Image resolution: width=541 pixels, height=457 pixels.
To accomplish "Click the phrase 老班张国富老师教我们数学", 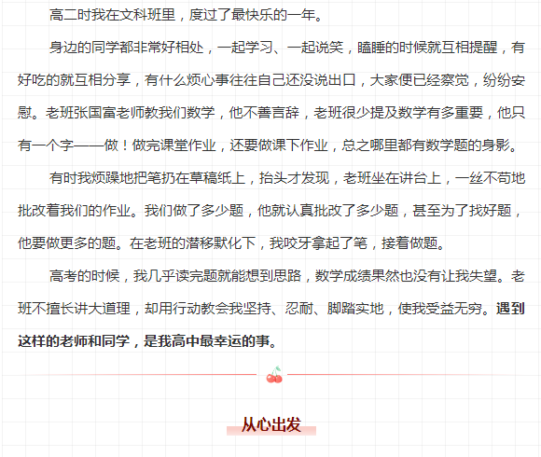I will (130, 113).
